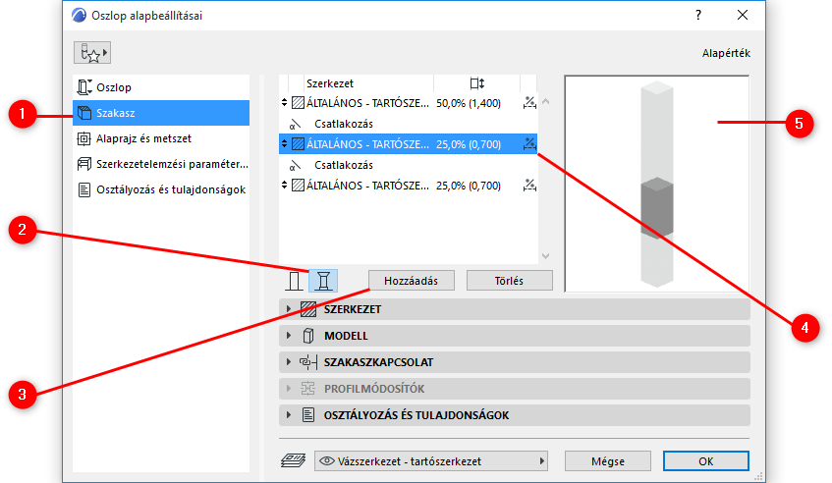The height and width of the screenshot is (483, 832).
Task: Click the segment height column header icon
Action: (x=477, y=84)
